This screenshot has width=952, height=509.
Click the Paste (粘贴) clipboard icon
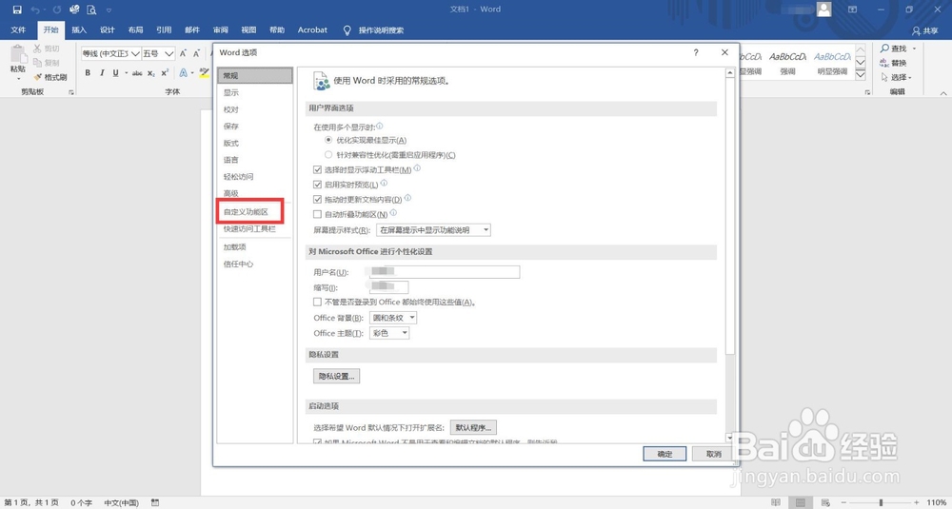[x=18, y=54]
